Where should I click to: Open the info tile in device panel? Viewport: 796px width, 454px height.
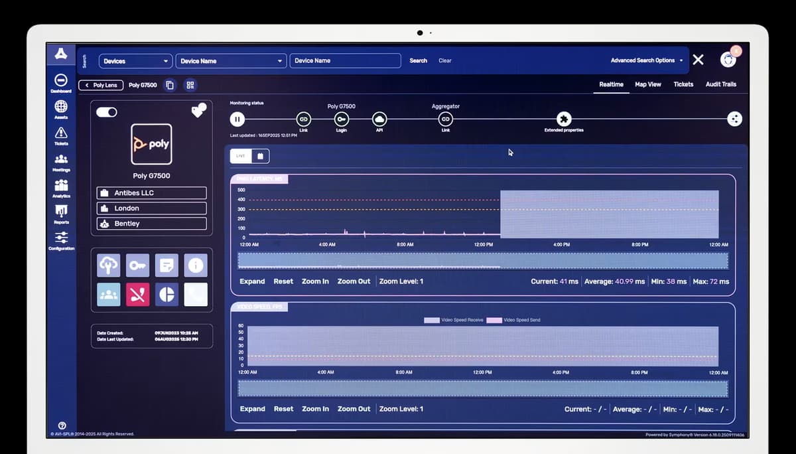click(x=195, y=265)
